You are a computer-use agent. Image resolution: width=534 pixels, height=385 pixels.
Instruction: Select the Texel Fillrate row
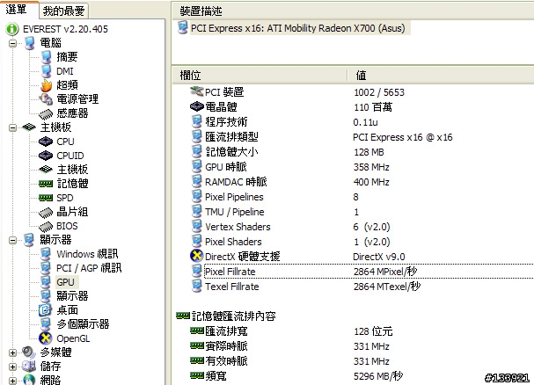362,287
